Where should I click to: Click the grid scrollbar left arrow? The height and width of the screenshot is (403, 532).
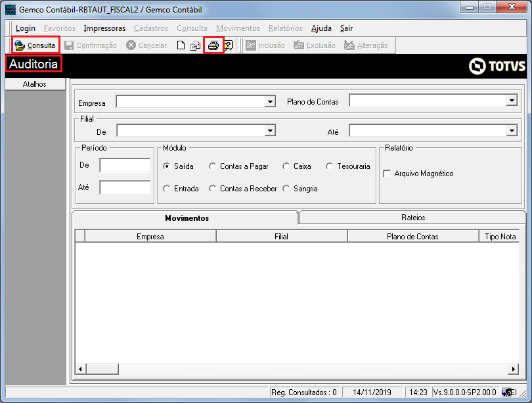pos(80,369)
